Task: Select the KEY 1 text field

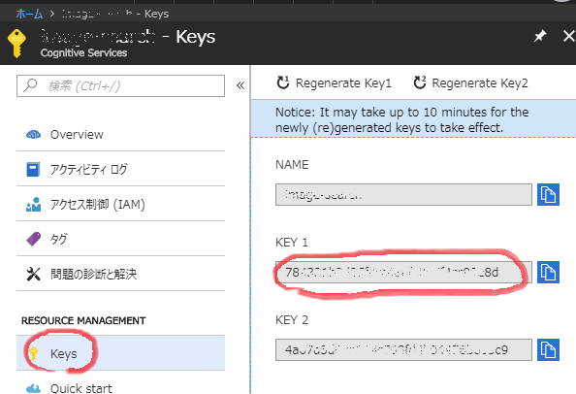Action: pos(403,273)
